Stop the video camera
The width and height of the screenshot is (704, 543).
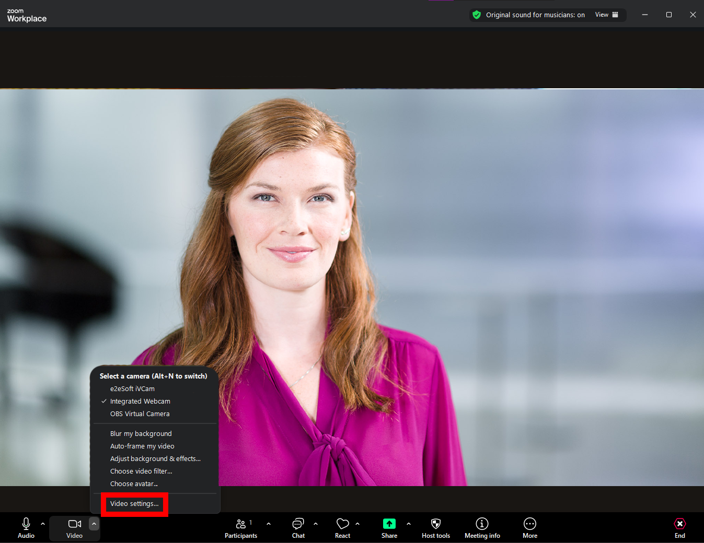[x=74, y=527]
